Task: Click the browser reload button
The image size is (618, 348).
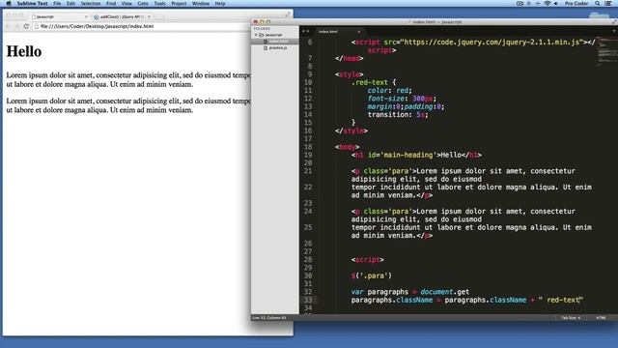Action: click(26, 26)
